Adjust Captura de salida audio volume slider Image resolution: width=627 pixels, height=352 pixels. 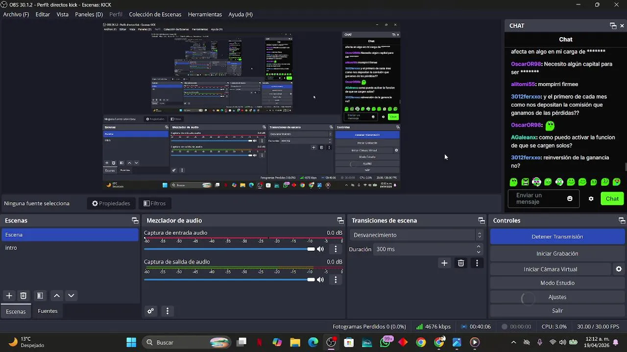(229, 280)
